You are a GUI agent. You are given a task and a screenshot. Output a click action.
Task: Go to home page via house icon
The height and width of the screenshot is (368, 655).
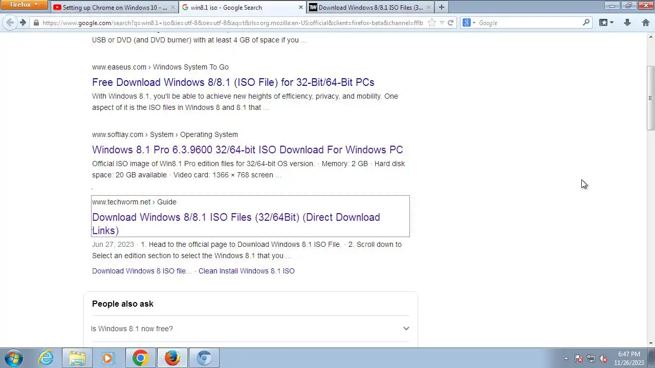coord(646,22)
